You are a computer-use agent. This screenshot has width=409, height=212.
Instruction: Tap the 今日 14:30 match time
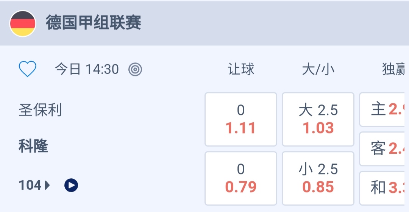(x=87, y=69)
